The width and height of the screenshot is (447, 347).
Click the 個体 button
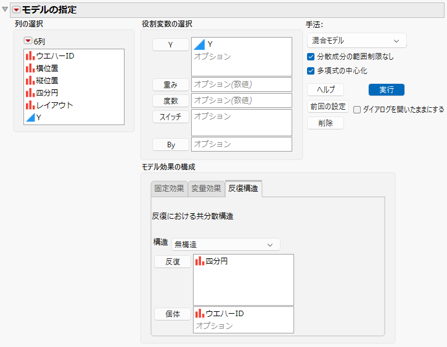(173, 314)
